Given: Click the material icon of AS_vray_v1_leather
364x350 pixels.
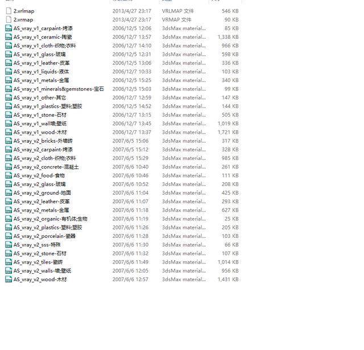Looking at the screenshot, I should point(9,63).
